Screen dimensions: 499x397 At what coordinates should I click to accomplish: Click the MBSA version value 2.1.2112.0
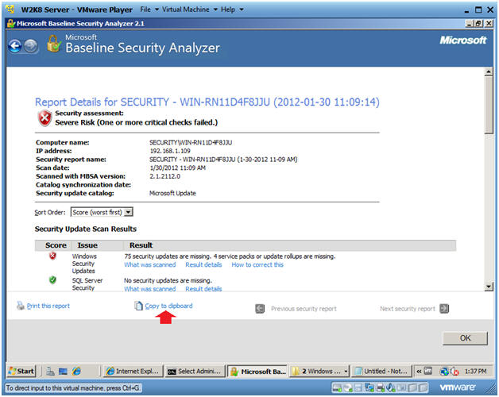164,176
